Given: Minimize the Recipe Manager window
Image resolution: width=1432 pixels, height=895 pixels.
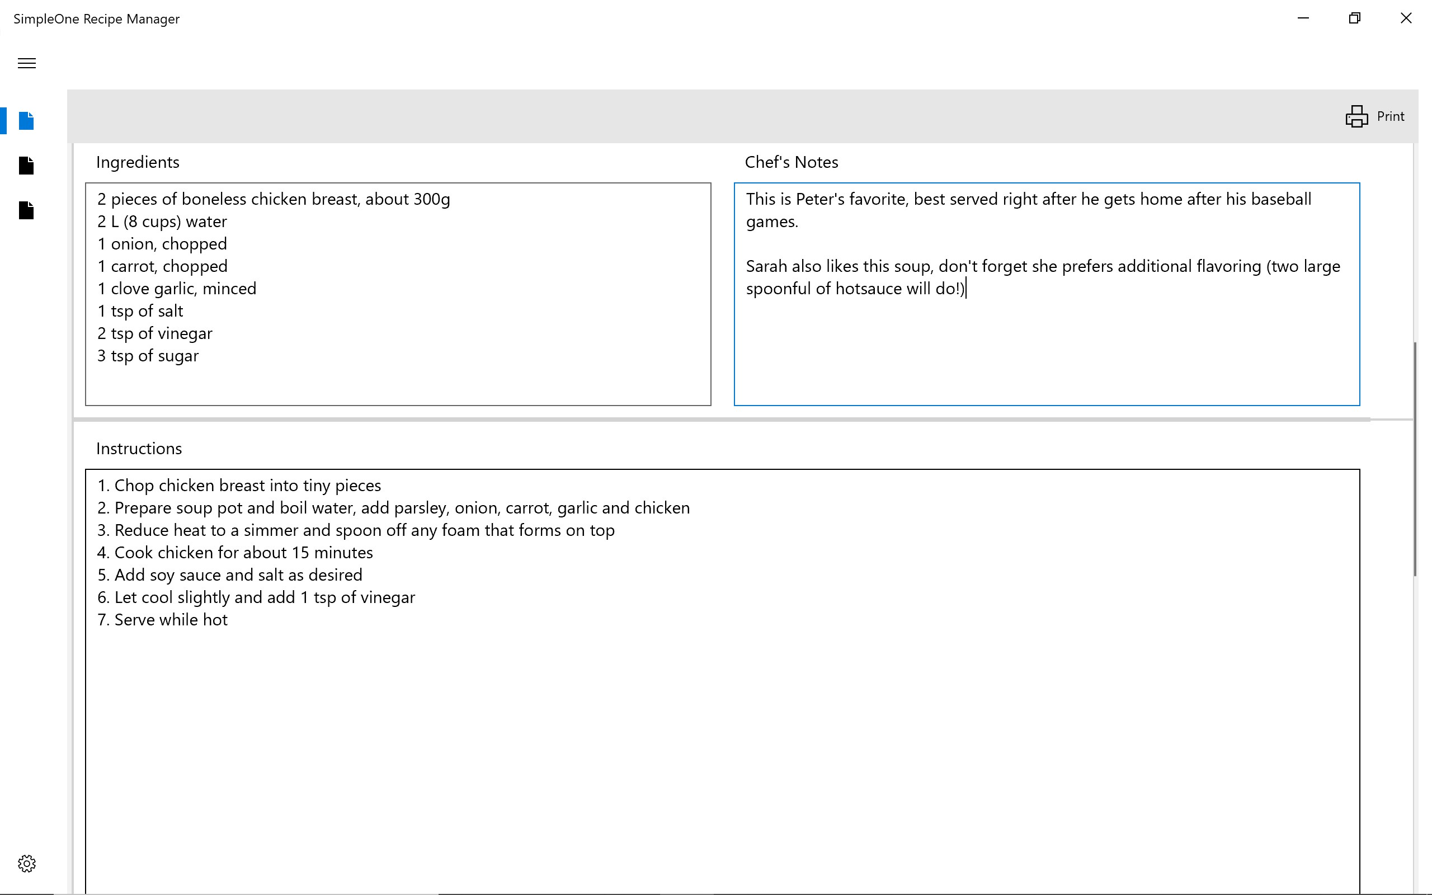Looking at the screenshot, I should (1303, 18).
